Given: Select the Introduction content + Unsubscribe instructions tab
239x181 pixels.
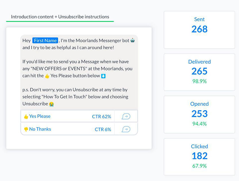Looking at the screenshot, I should point(60,17).
